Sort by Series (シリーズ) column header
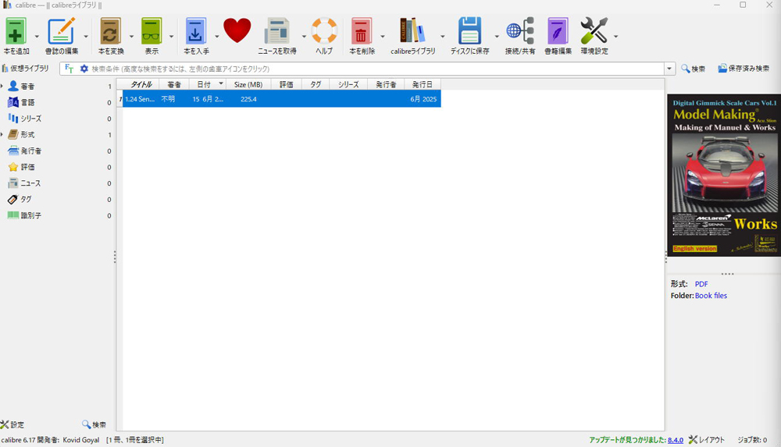The height and width of the screenshot is (447, 781). click(348, 84)
